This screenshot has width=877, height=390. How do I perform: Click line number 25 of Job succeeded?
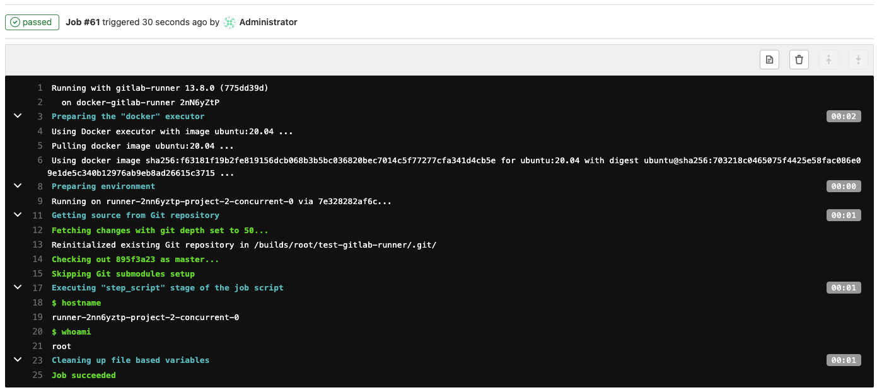pos(37,376)
